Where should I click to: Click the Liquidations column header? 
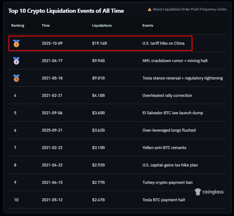[102, 26]
